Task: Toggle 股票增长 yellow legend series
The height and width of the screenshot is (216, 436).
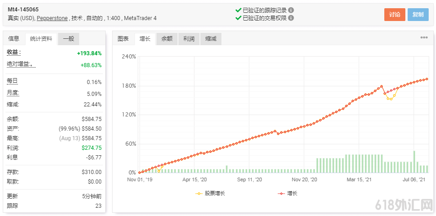Action: [x=210, y=193]
